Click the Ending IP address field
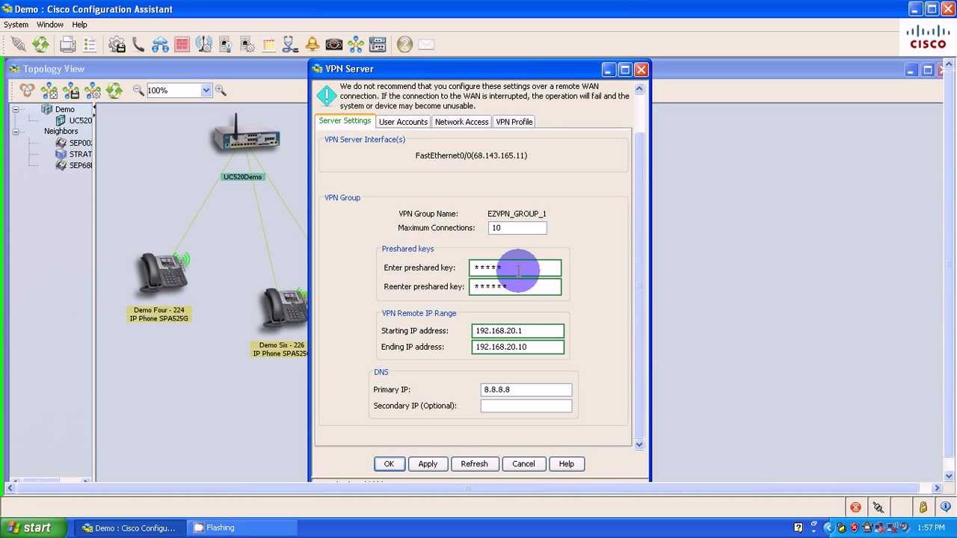Screen dimensions: 957x538 [x=518, y=347]
